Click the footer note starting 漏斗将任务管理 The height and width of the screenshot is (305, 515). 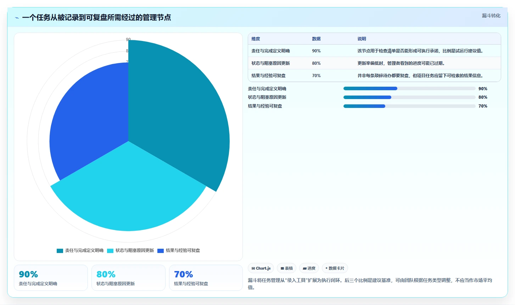pos(370,284)
